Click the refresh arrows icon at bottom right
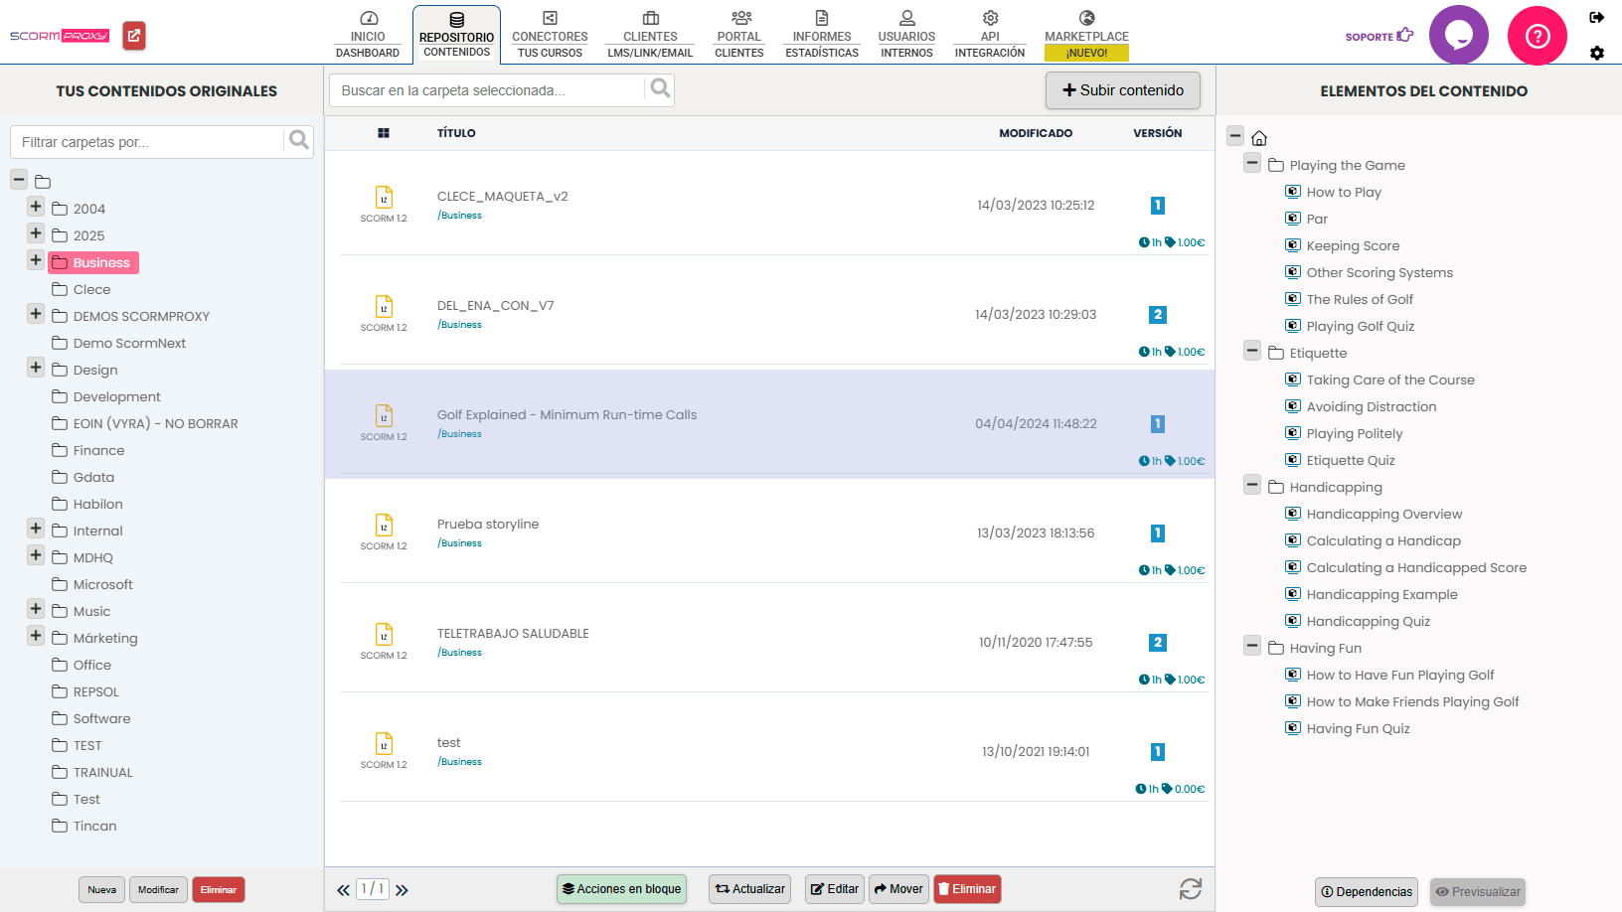Screen dimensions: 1622x912 (x=1191, y=889)
